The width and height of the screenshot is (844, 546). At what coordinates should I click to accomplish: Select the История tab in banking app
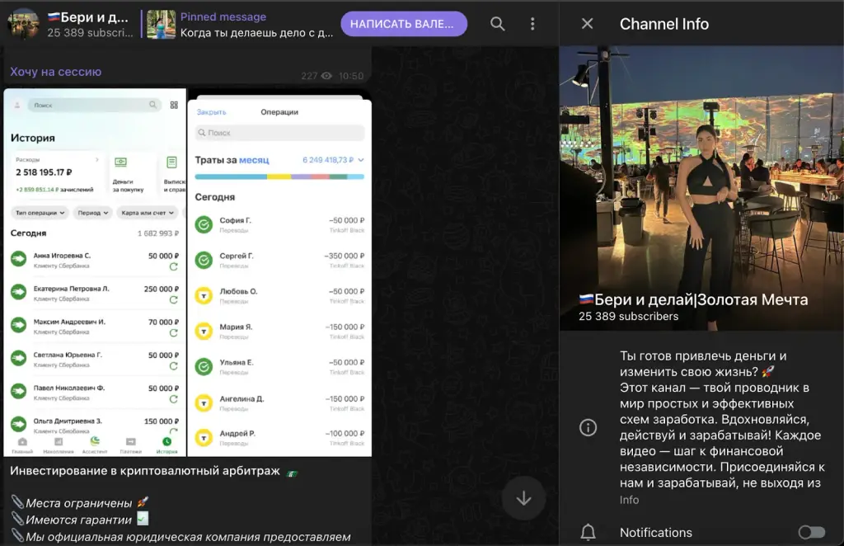166,446
